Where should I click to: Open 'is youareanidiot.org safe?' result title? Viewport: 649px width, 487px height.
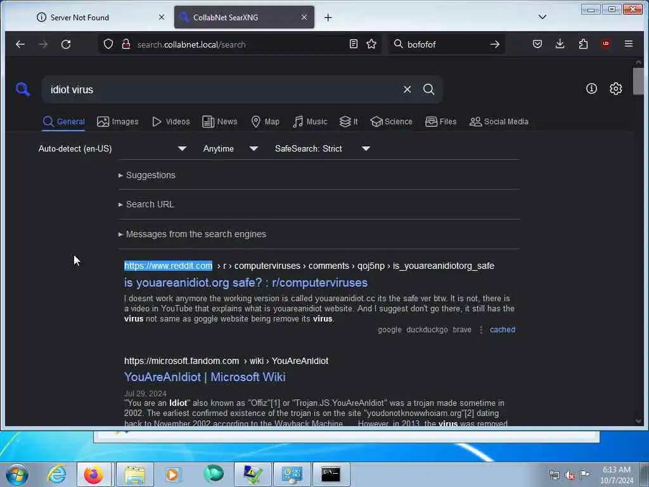pyautogui.click(x=246, y=283)
